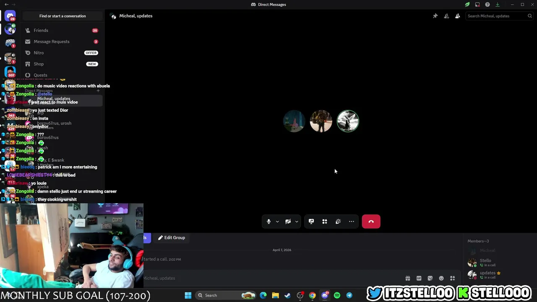
Task: Select member Micheal in Members list
Action: [x=499, y=250]
